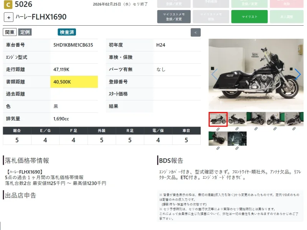This screenshot has width=307, height=230.
Task: Click the H24 first-year value
Action: point(161,45)
